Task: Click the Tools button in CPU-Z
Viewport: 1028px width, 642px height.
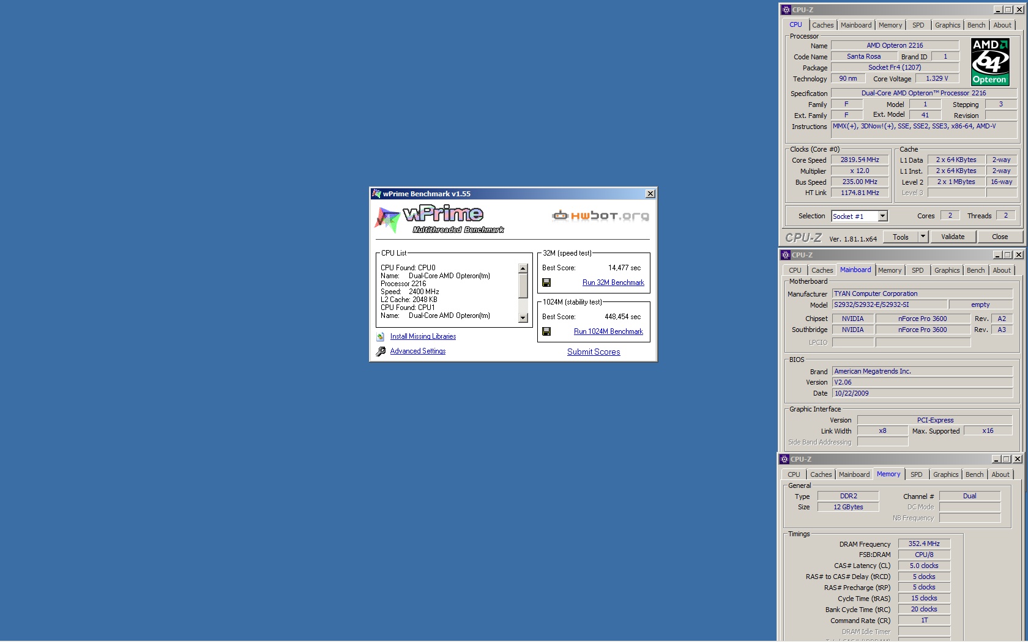Action: (901, 237)
